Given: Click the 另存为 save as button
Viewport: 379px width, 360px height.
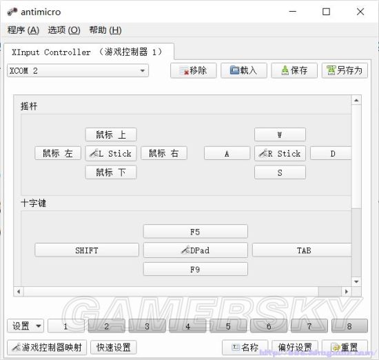Looking at the screenshot, I should click(x=345, y=70).
